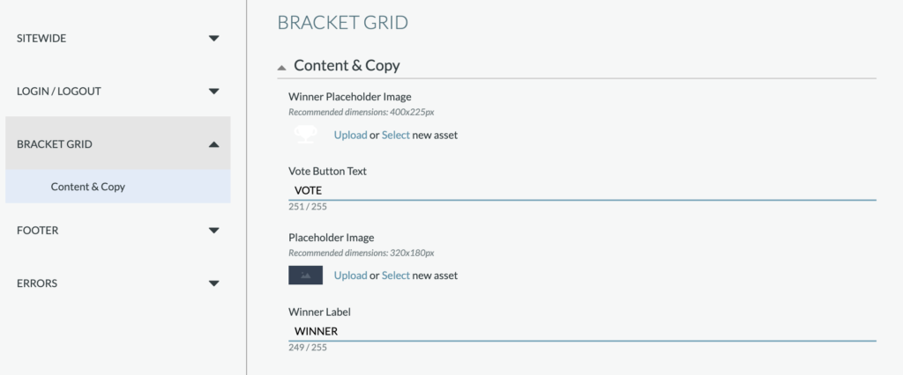903x375 pixels.
Task: Collapse the BRACKET GRID sidebar arrow
Action: 213,144
